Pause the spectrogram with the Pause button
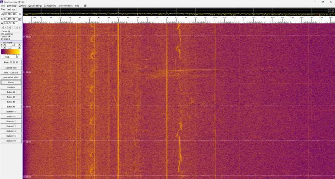 (11, 82)
